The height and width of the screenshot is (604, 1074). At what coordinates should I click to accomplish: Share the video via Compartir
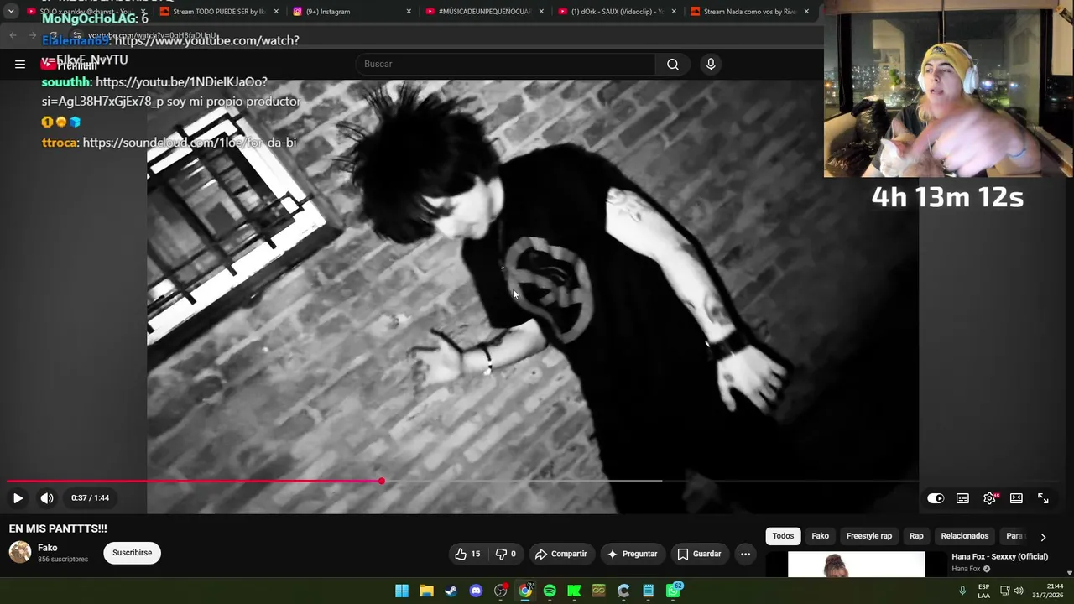click(560, 554)
